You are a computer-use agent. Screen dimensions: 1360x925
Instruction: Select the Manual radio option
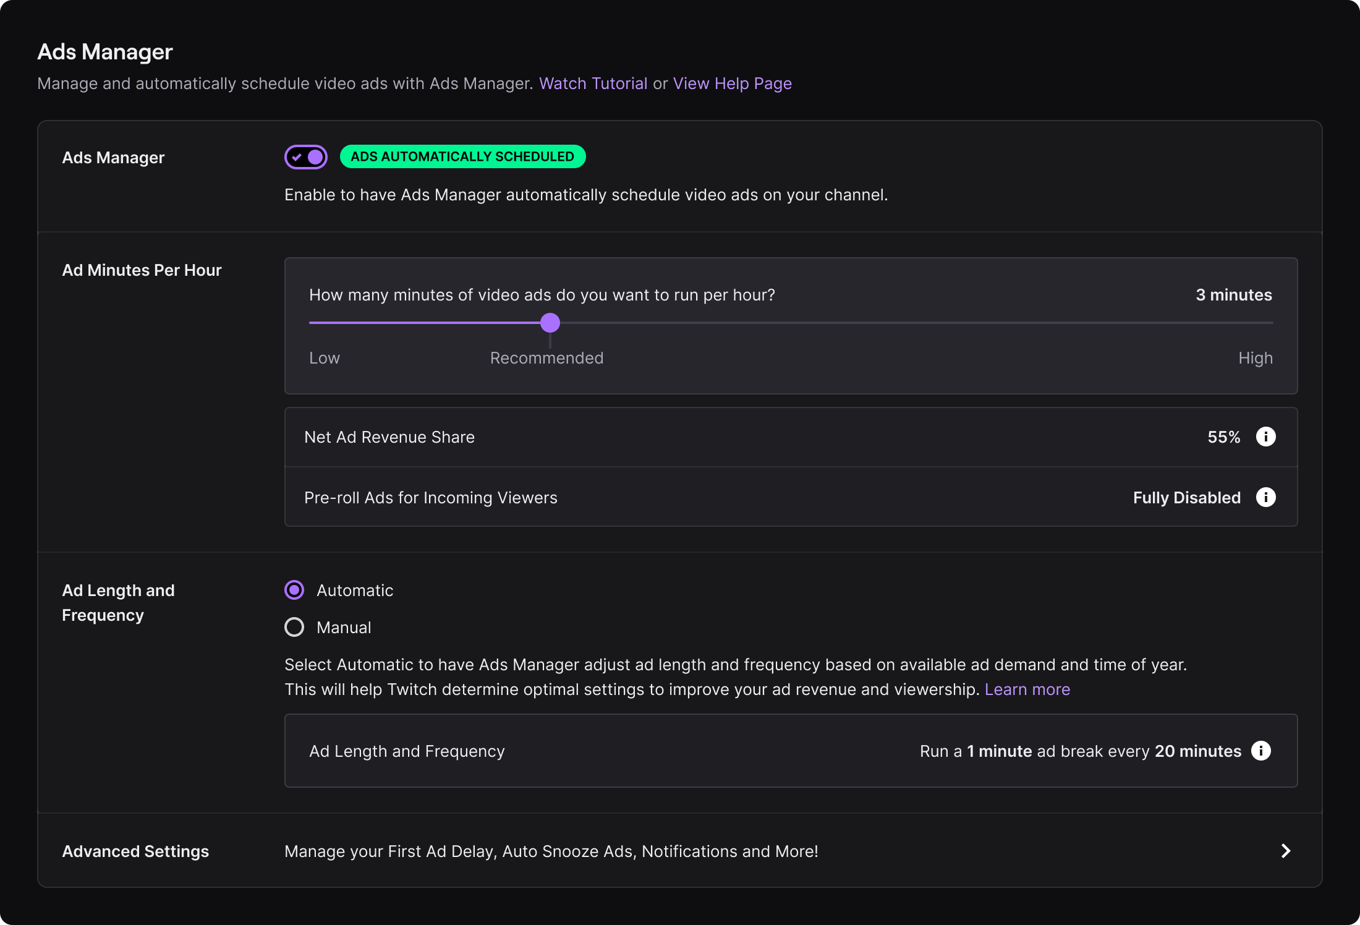pos(294,627)
